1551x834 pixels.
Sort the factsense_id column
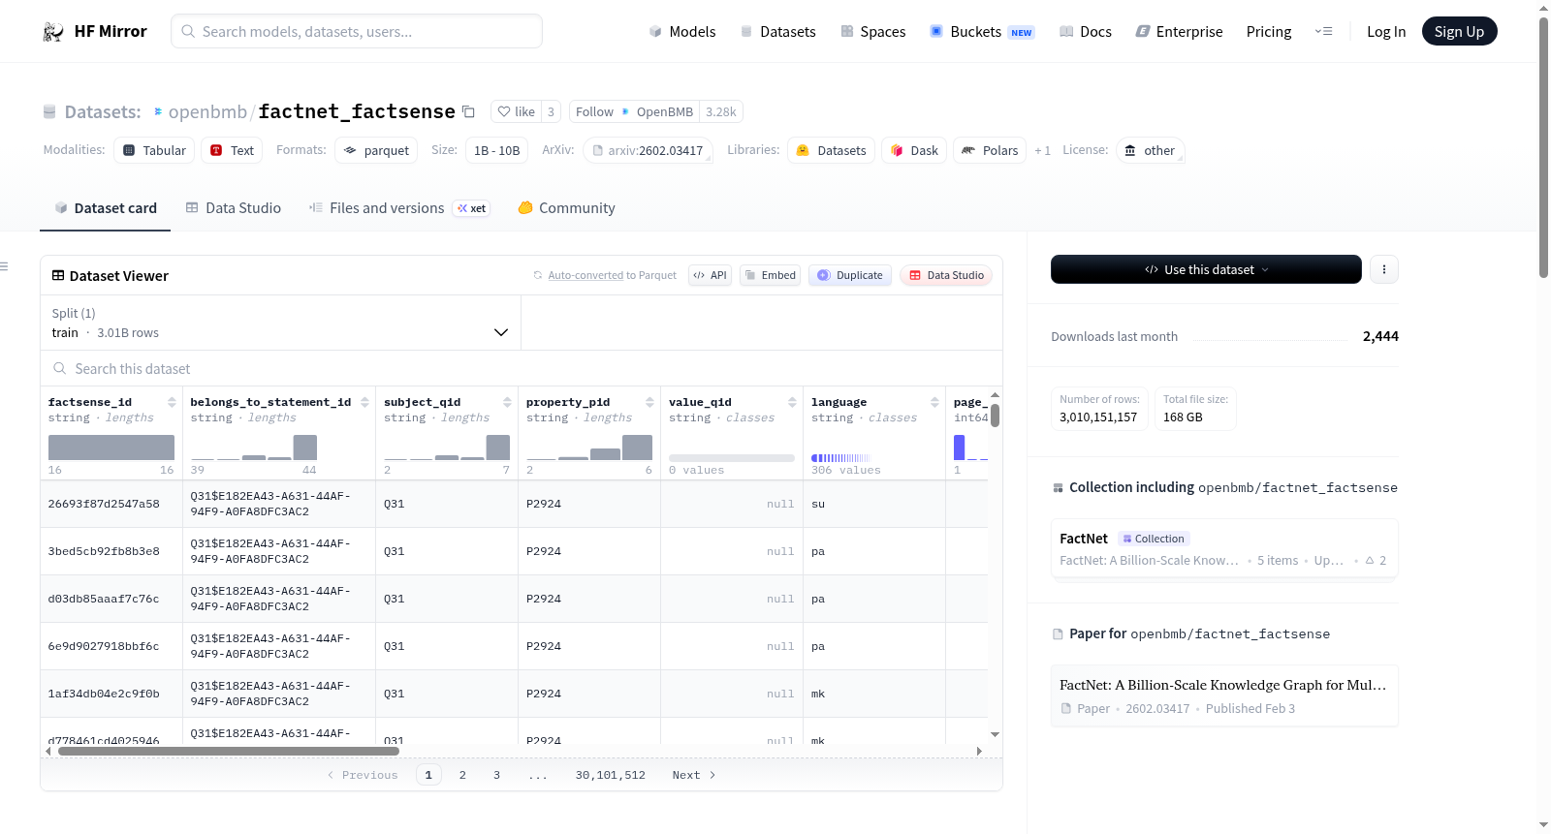tap(172, 402)
